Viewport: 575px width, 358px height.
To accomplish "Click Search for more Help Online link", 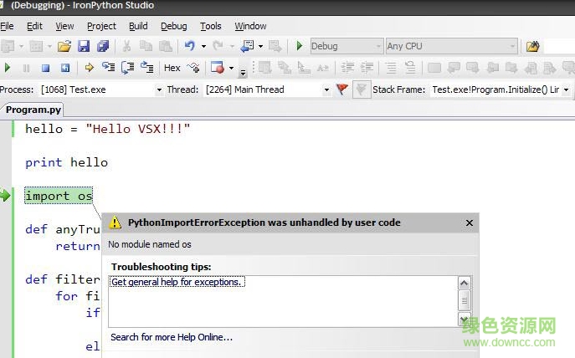I will click(172, 337).
